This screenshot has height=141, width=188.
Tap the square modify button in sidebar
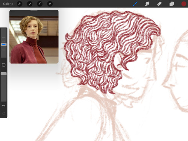4,65
